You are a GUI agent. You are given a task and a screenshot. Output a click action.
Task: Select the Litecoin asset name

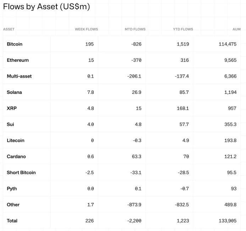click(16, 140)
